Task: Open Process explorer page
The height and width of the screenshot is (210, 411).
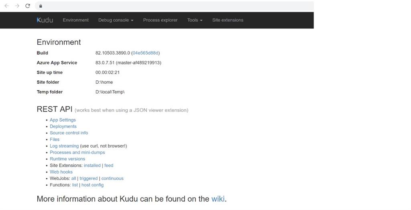Action: click(160, 20)
